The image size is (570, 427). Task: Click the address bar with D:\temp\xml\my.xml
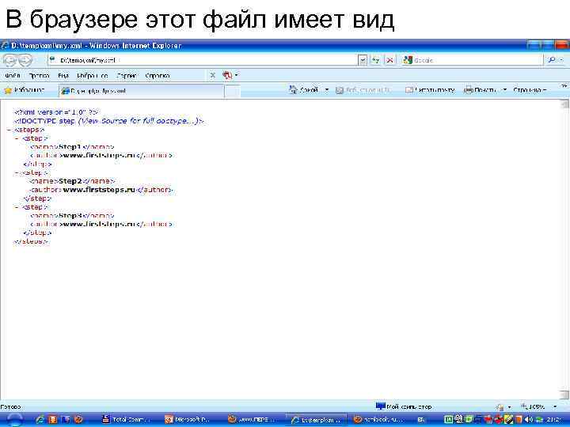[x=203, y=60]
